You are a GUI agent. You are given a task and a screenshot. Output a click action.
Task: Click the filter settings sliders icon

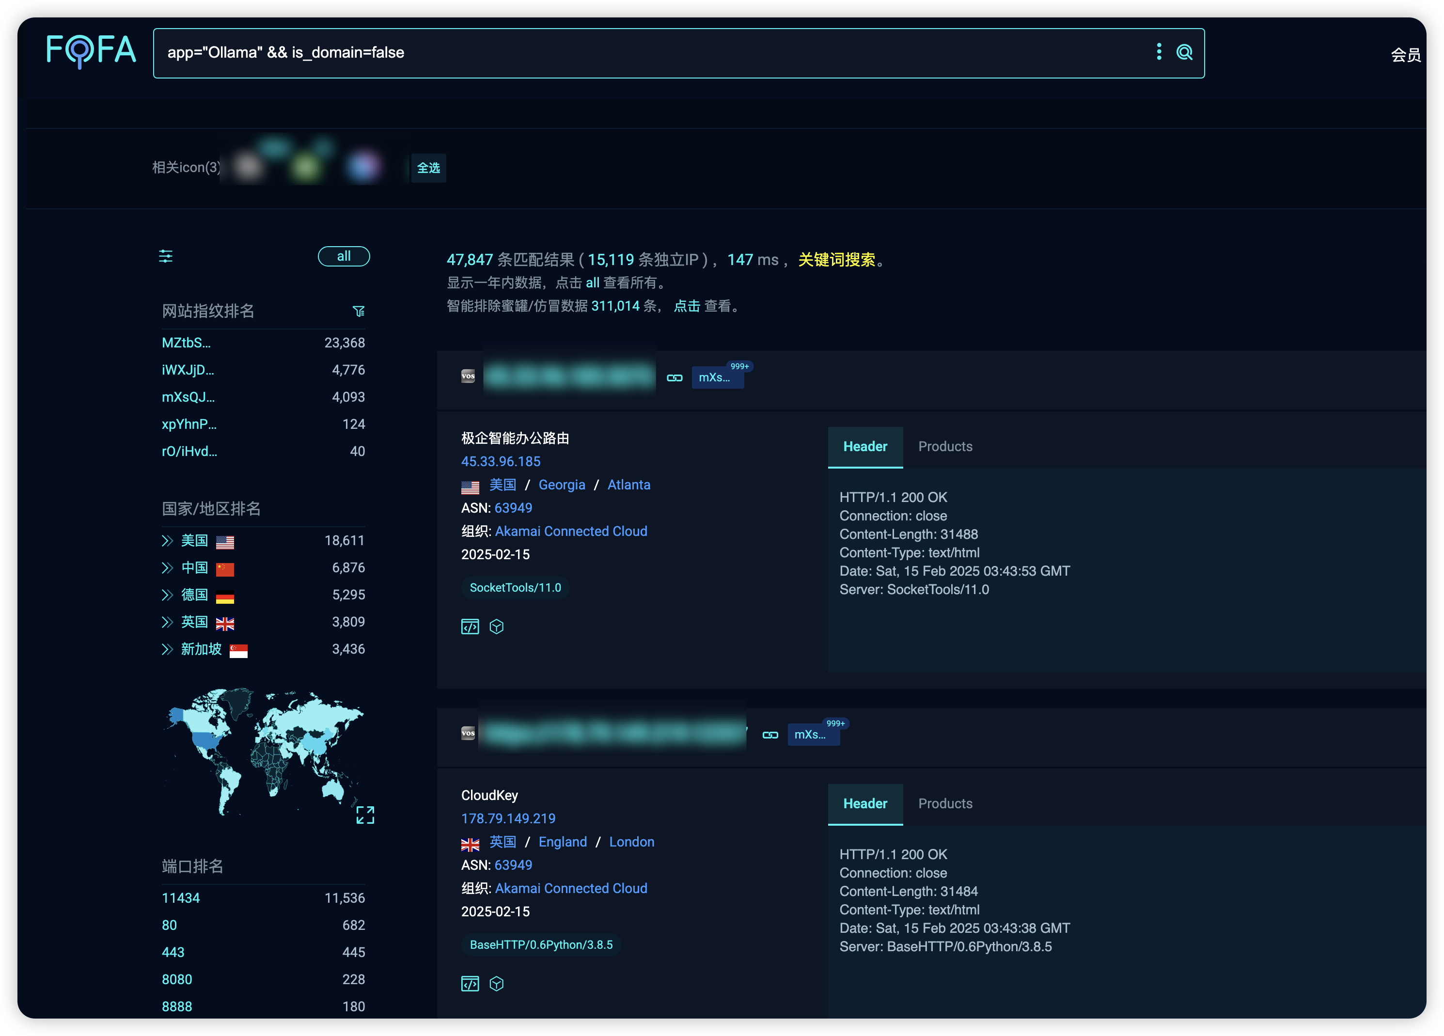point(166,256)
